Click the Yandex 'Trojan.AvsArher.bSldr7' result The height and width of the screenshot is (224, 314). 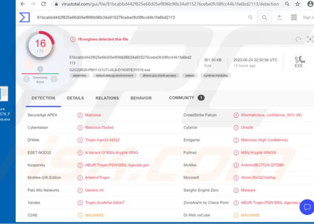(105, 203)
